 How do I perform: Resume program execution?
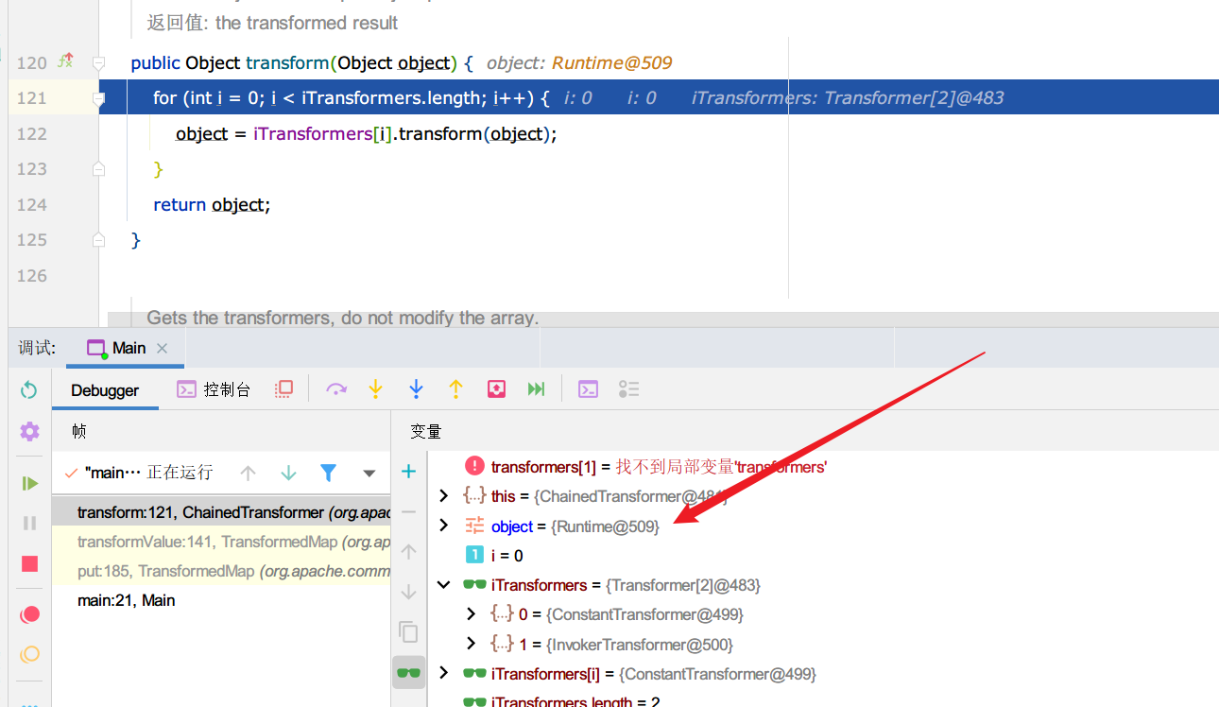pos(29,483)
